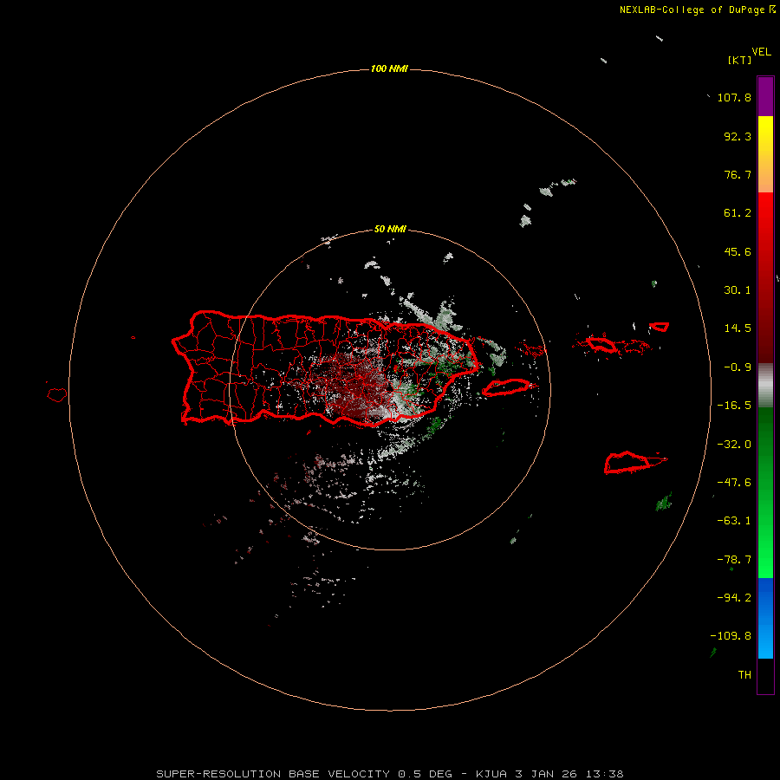
Task: Click the VEL legend title
Action: [762, 52]
